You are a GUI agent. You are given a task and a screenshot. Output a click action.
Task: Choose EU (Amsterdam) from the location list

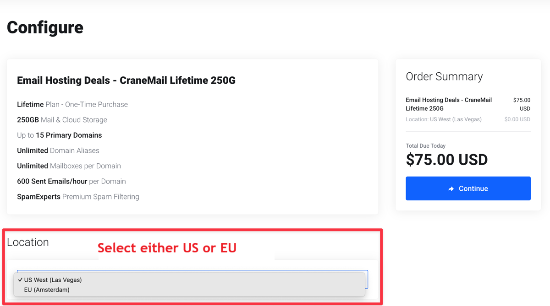click(47, 290)
